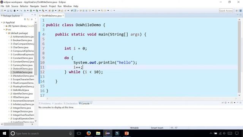
Task: Select BooleanDemo.java in Package Explorer
Action: pyautogui.click(x=22, y=40)
